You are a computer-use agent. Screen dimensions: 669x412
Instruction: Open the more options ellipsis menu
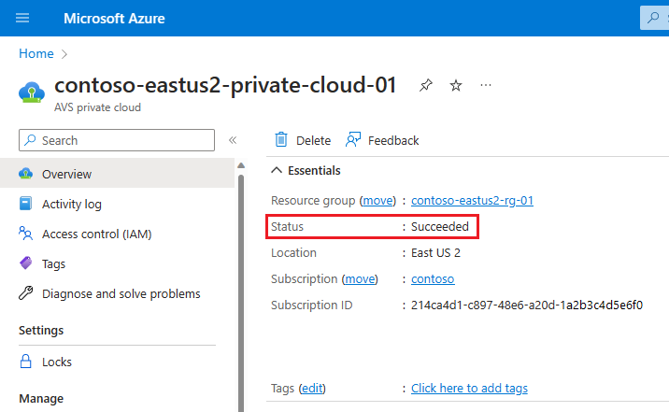[x=486, y=86]
